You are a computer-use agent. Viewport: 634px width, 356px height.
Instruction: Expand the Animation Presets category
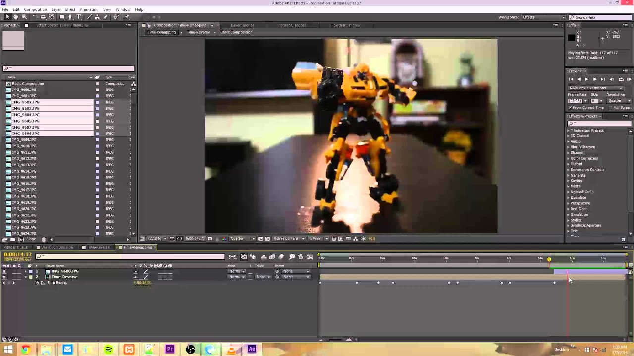(x=569, y=131)
